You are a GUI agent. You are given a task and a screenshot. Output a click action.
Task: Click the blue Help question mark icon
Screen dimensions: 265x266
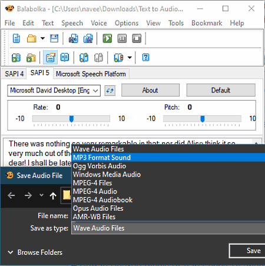[x=145, y=57]
